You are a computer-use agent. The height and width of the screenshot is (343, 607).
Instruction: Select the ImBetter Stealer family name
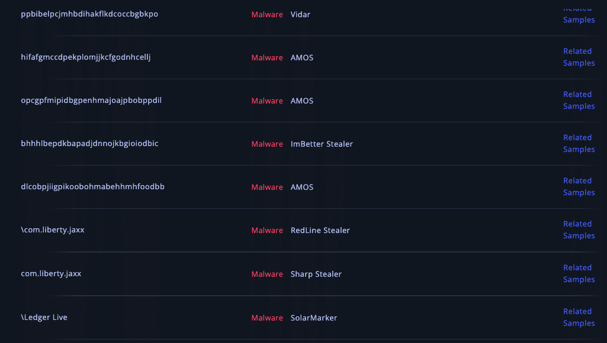pyautogui.click(x=322, y=144)
